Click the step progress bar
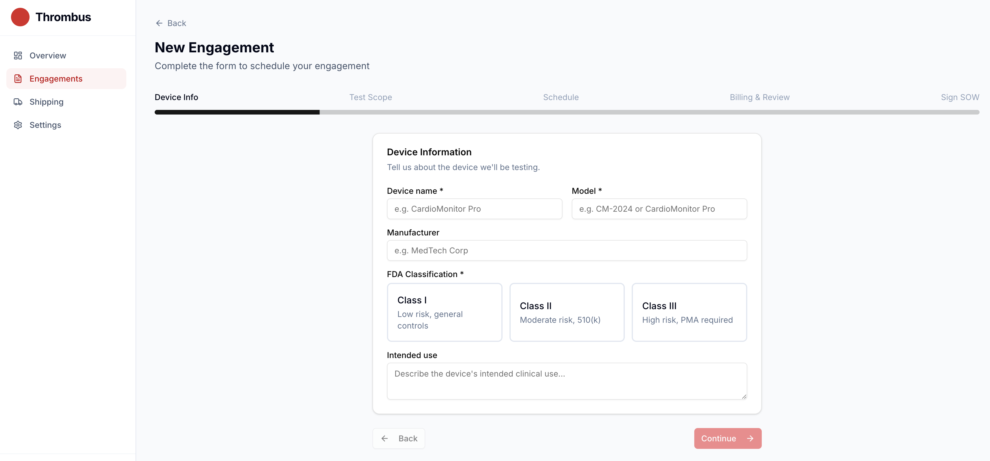This screenshot has height=461, width=990. pos(567,112)
